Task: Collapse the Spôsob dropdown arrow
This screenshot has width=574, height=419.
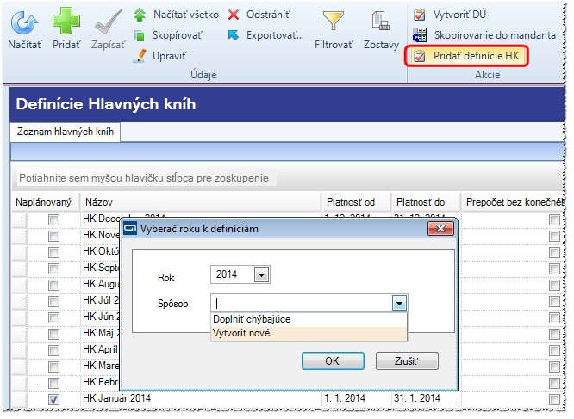Action: (399, 303)
